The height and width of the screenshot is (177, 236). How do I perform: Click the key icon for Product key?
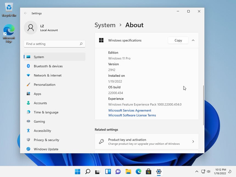click(101, 142)
